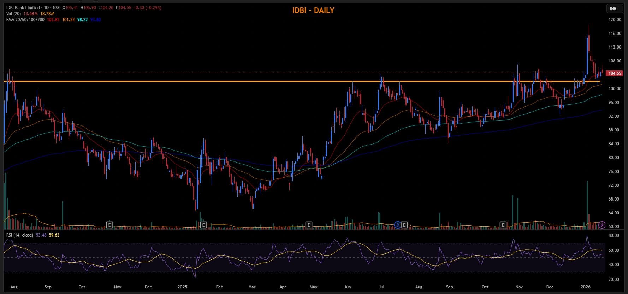Image resolution: width=628 pixels, height=294 pixels.
Task: Select the orange horizontal resistance line
Action: point(302,81)
